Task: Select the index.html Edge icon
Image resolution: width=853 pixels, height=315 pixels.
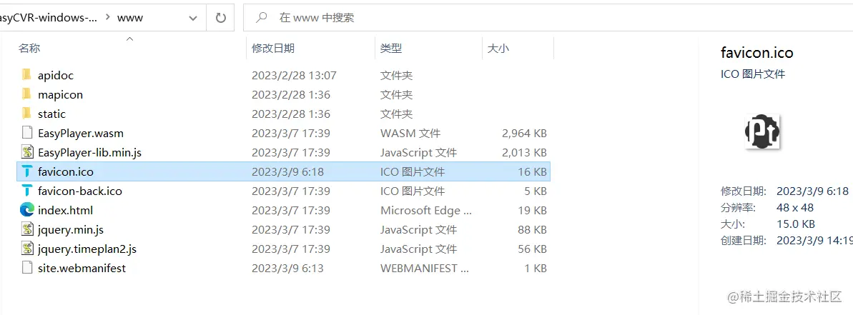Action: tap(26, 210)
